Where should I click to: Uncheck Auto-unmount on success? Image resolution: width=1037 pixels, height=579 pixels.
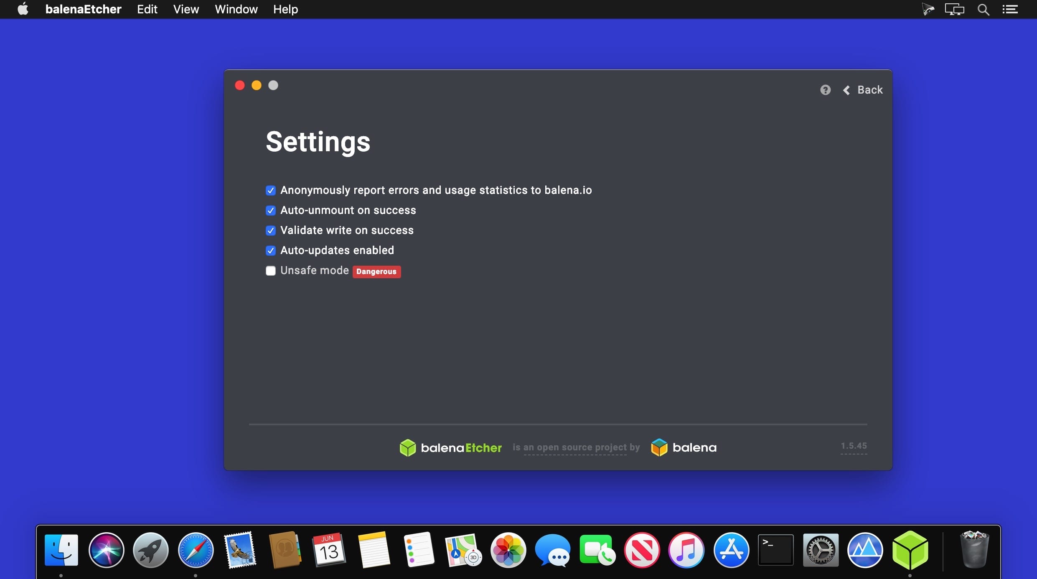[271, 211]
